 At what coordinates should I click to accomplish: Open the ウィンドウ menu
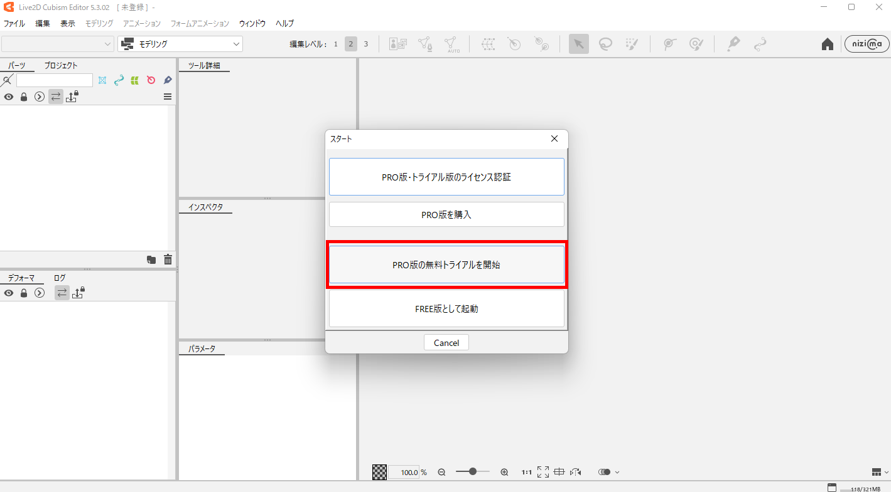[252, 23]
